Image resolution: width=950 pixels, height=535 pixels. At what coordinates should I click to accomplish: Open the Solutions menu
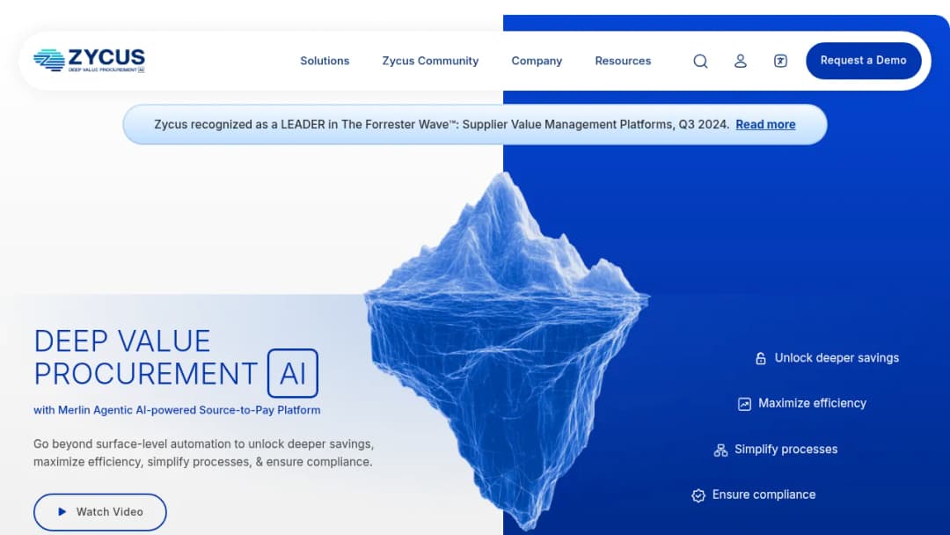[x=325, y=61]
